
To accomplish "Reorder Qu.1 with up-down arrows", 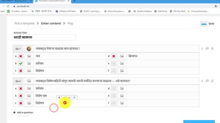I will 202,49.
